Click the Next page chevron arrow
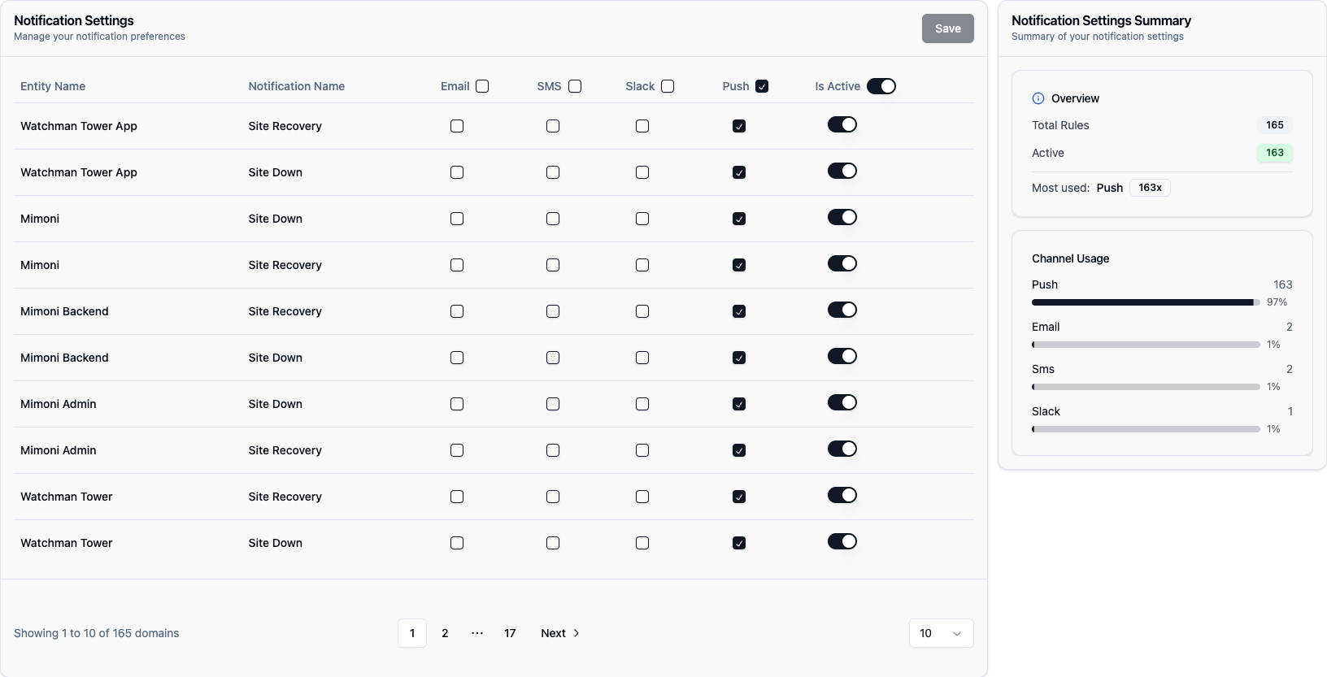Image resolution: width=1327 pixels, height=677 pixels. point(576,633)
